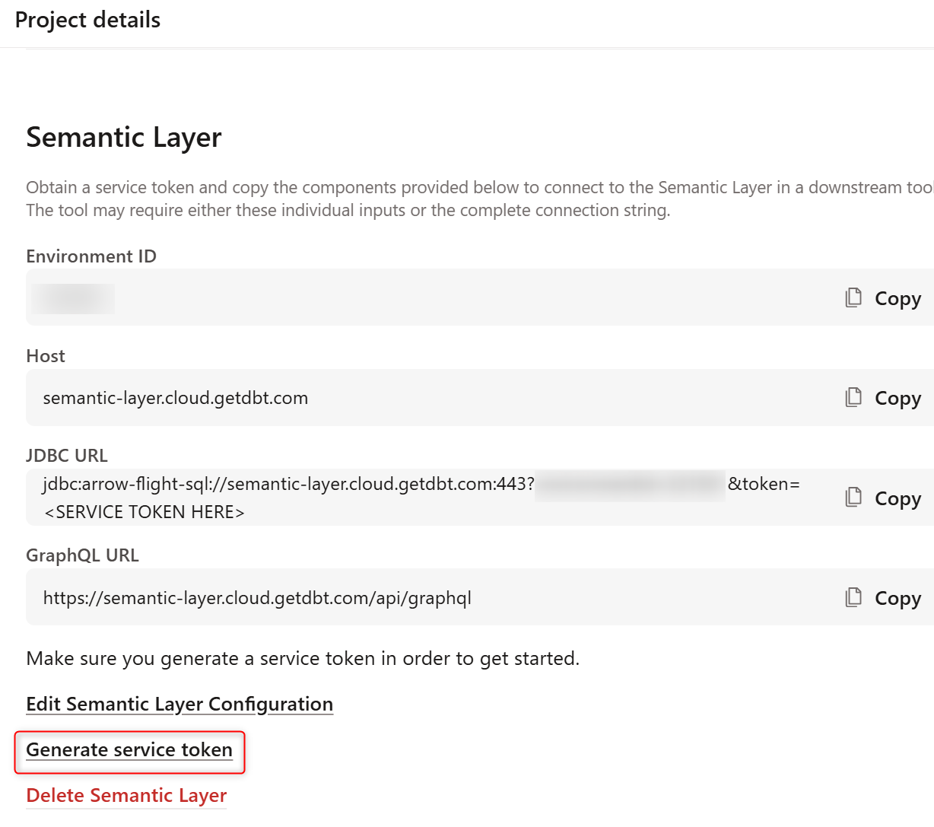Copy the Environment ID via Copy label
The height and width of the screenshot is (827, 934).
pyautogui.click(x=898, y=298)
